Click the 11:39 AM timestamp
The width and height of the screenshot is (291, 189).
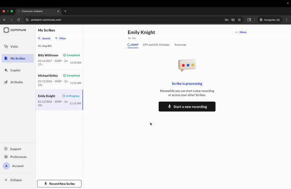point(76,63)
